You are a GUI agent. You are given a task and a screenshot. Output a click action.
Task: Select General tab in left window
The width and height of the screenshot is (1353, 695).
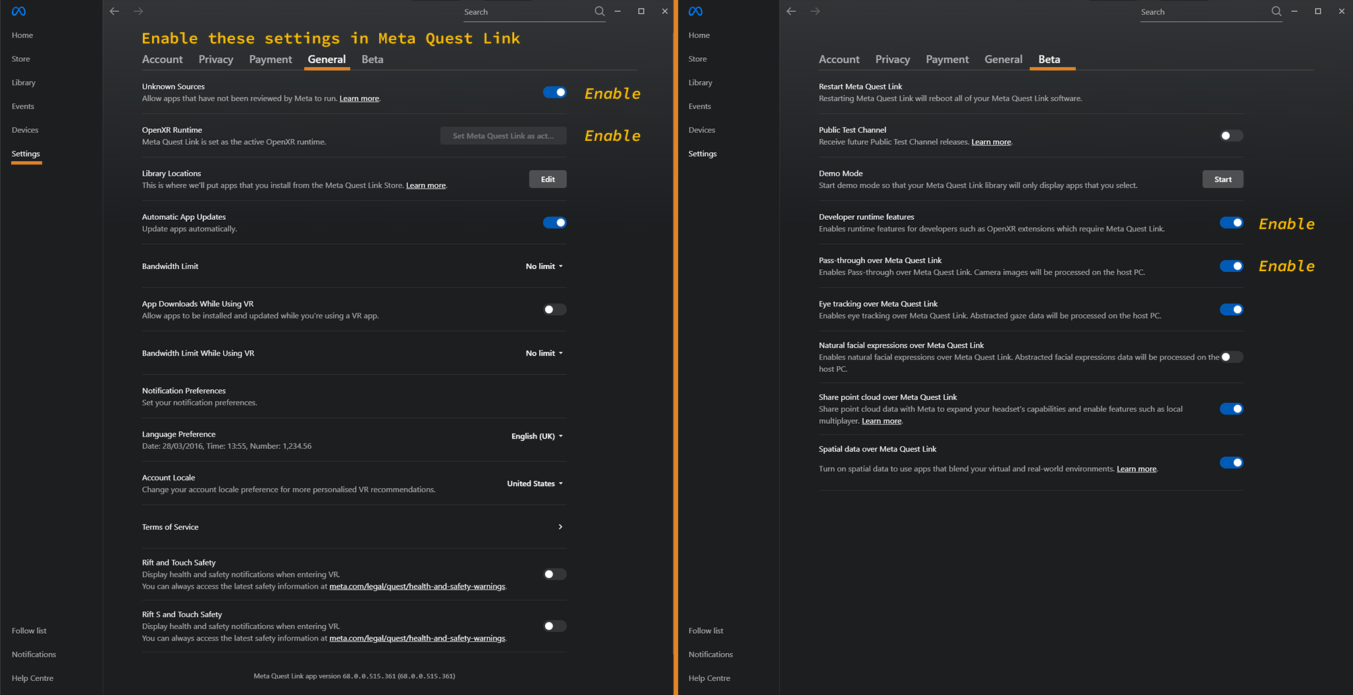pos(327,59)
